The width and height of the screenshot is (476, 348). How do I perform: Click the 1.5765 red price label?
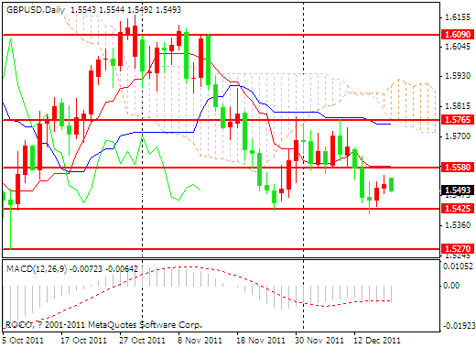(458, 120)
